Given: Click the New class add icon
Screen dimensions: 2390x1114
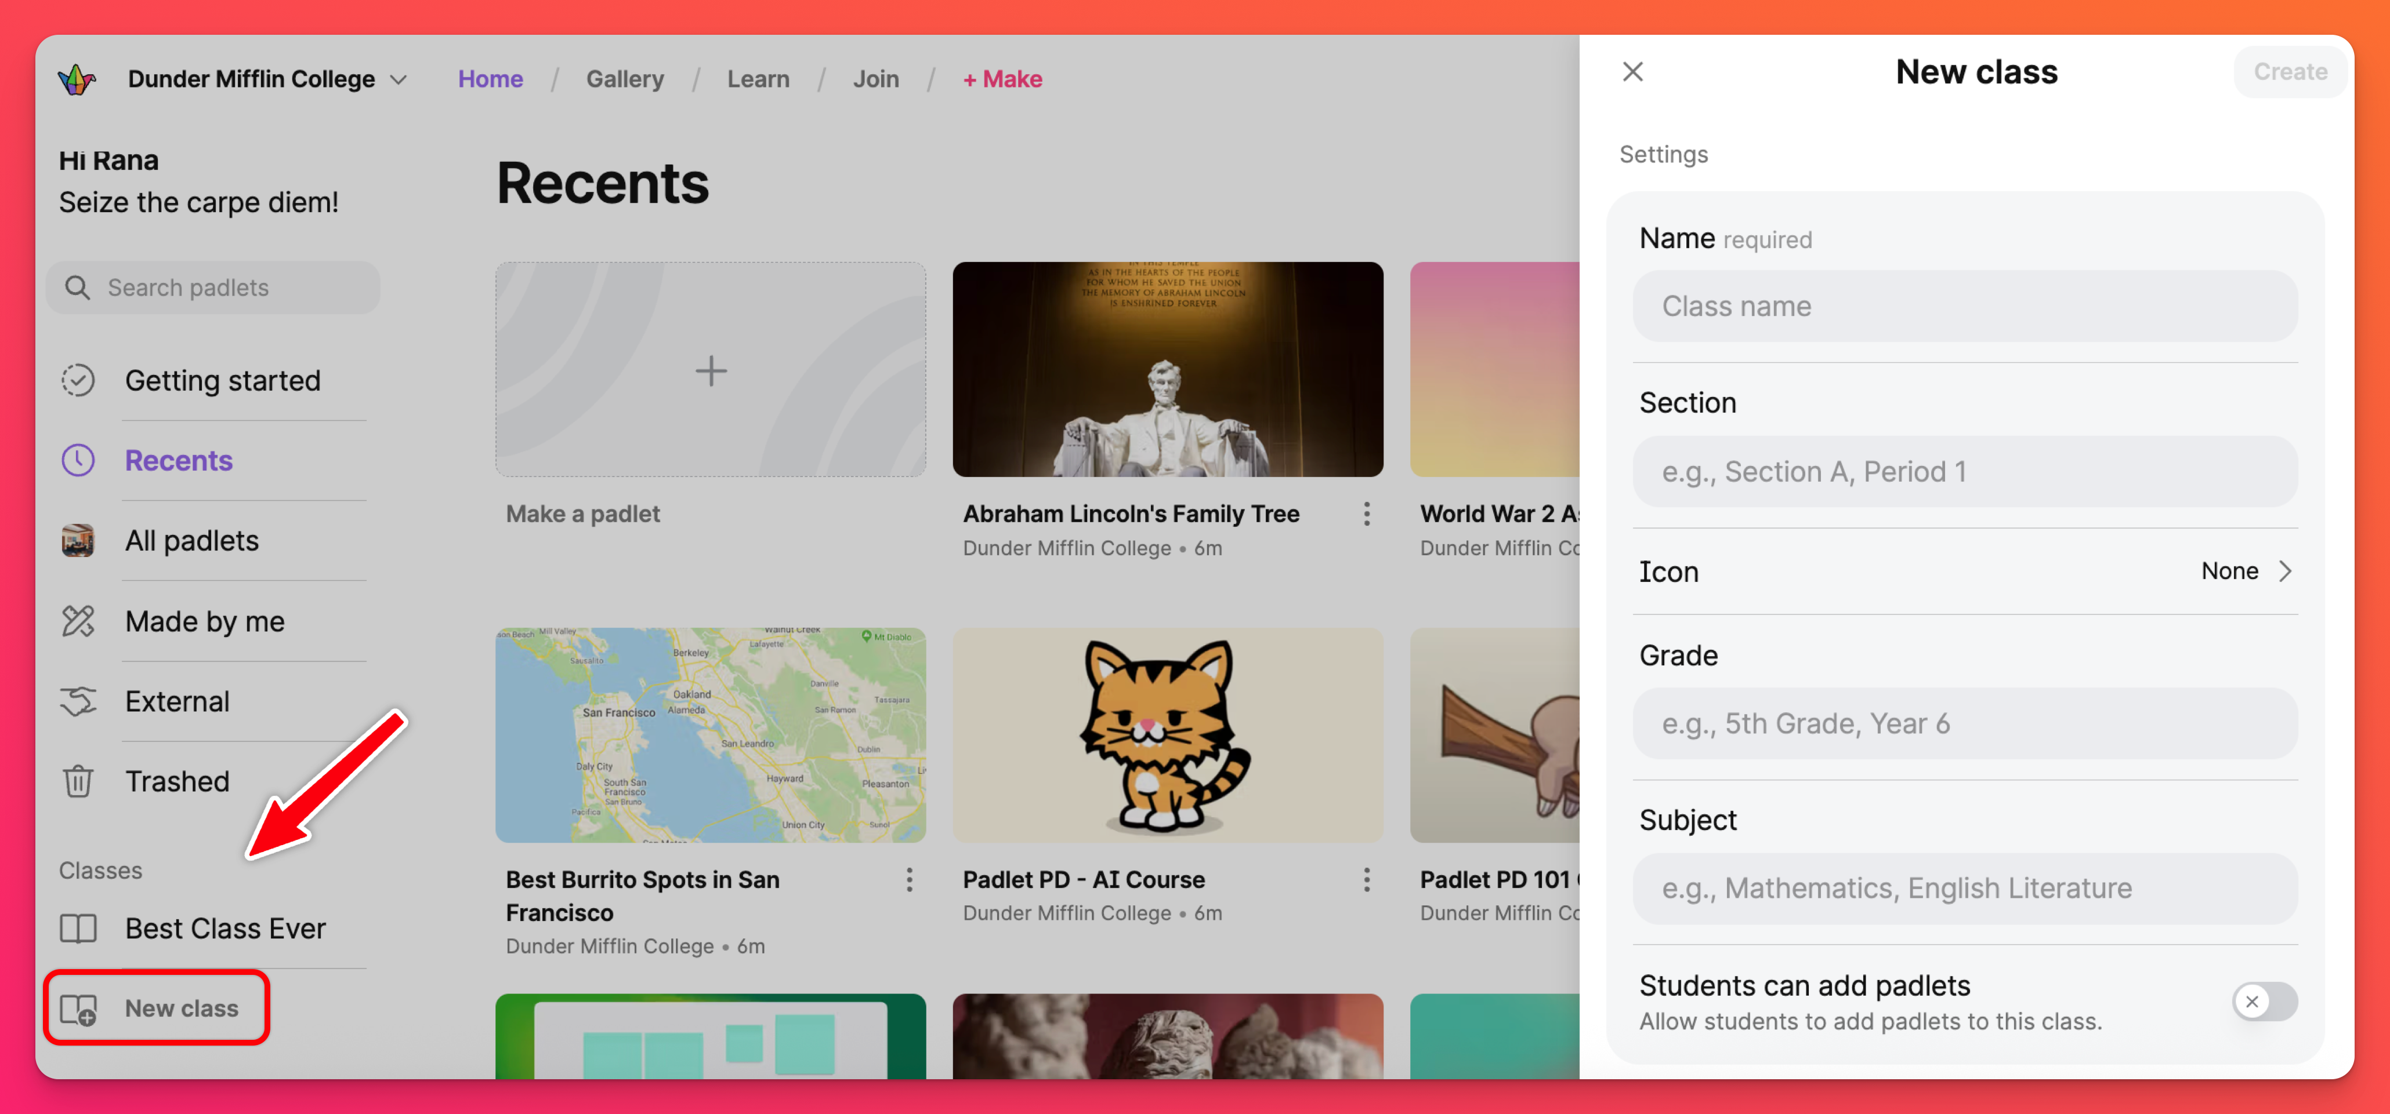Looking at the screenshot, I should 78,1009.
